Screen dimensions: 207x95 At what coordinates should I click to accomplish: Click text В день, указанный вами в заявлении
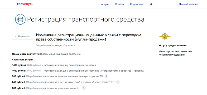[x=60, y=54]
